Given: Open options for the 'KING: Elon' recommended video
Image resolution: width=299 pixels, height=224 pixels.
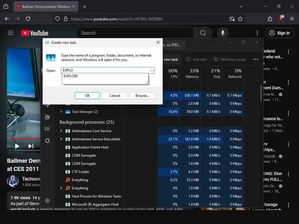Looking at the screenshot, I should coord(288,174).
